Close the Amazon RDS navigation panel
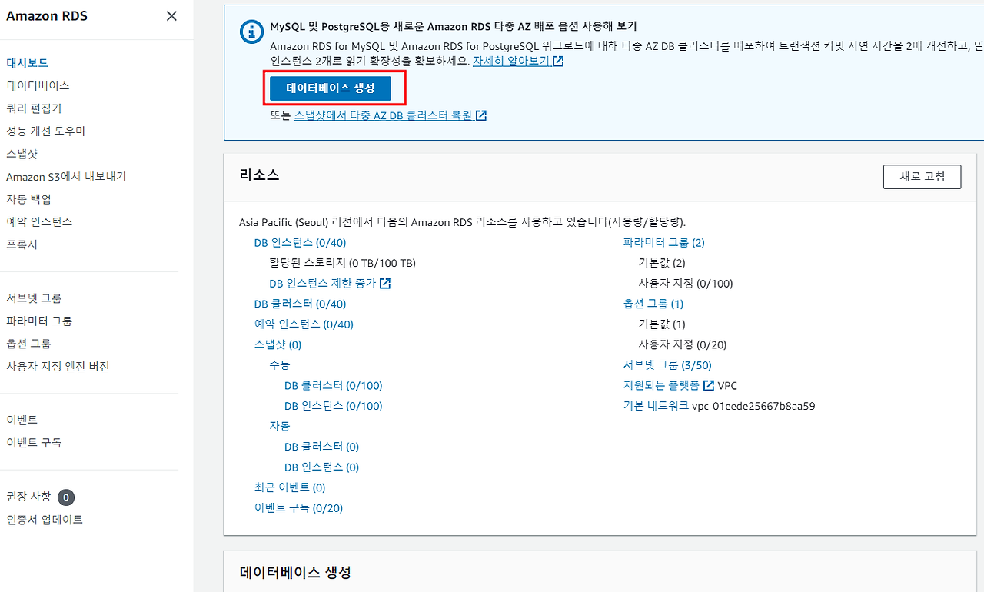 click(x=171, y=16)
